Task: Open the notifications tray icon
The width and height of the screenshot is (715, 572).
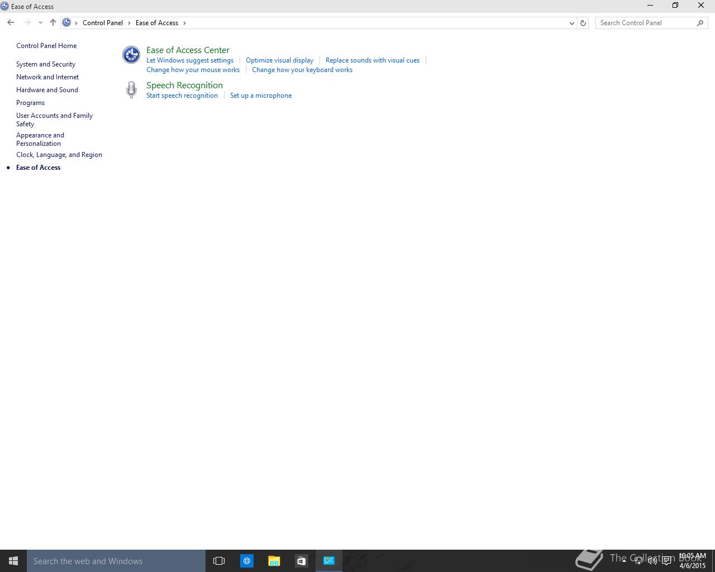Action: pyautogui.click(x=666, y=561)
